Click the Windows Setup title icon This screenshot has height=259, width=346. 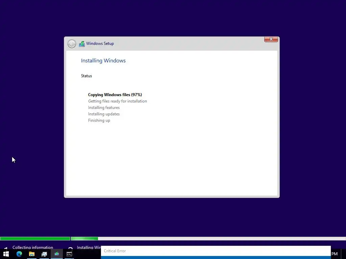[x=82, y=44]
